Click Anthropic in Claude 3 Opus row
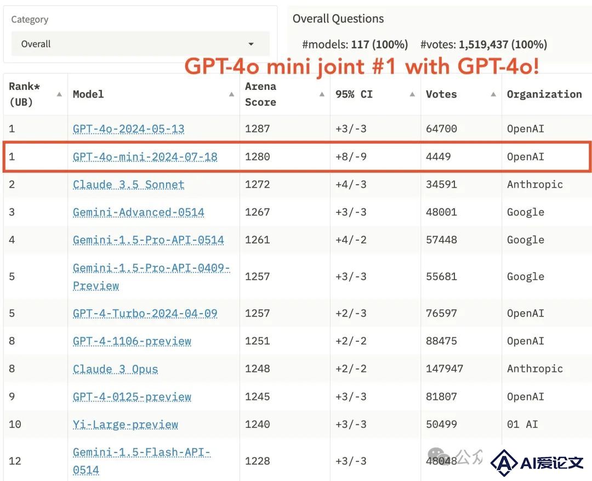This screenshot has width=592, height=481. pyautogui.click(x=535, y=369)
